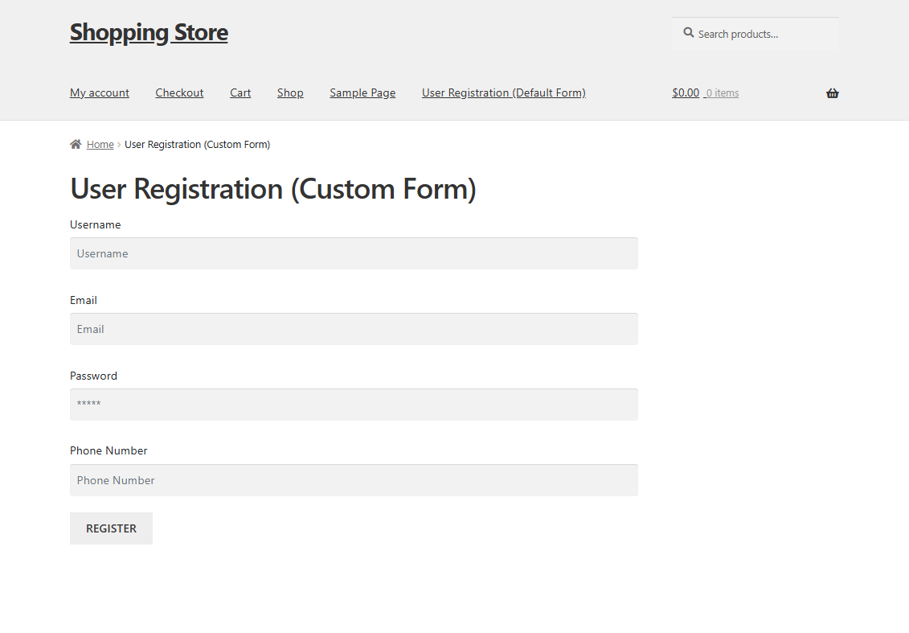
Task: Go to the Checkout page
Action: click(180, 92)
